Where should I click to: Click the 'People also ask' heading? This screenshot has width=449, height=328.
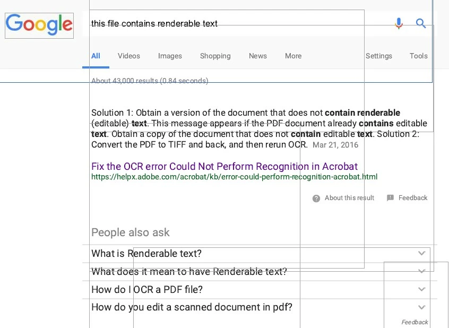pyautogui.click(x=130, y=232)
